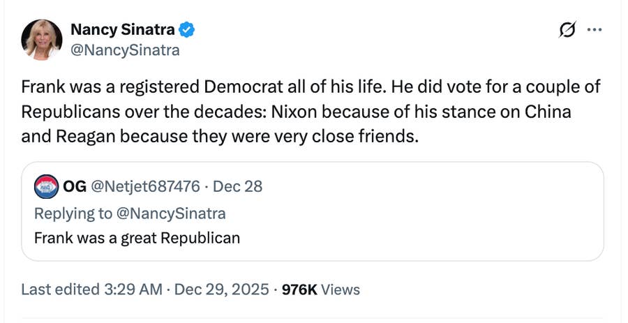Click the OG user's round avatar icon

coord(45,187)
